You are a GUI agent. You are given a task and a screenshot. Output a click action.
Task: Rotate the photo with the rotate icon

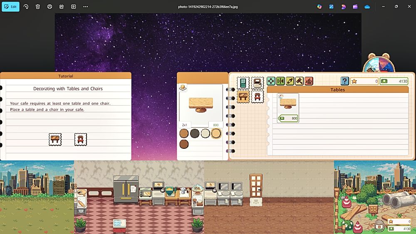coord(26,7)
